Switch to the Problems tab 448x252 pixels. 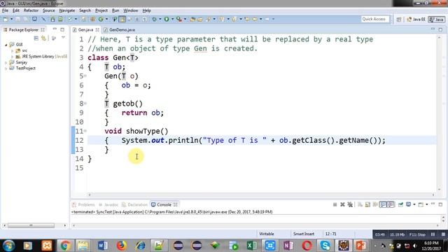(83, 204)
